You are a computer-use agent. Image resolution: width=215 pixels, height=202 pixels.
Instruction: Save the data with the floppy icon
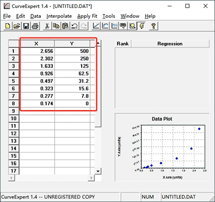26,26
